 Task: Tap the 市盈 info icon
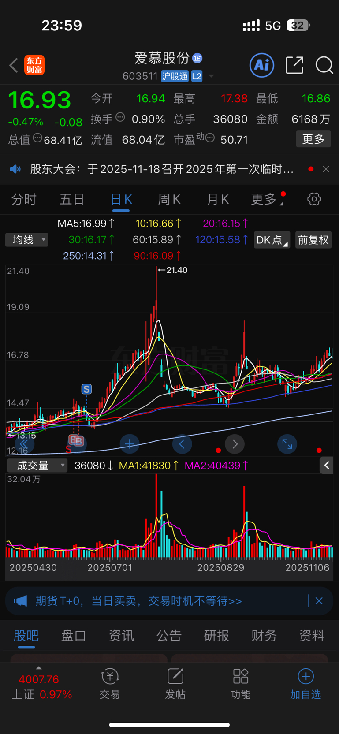click(x=210, y=138)
